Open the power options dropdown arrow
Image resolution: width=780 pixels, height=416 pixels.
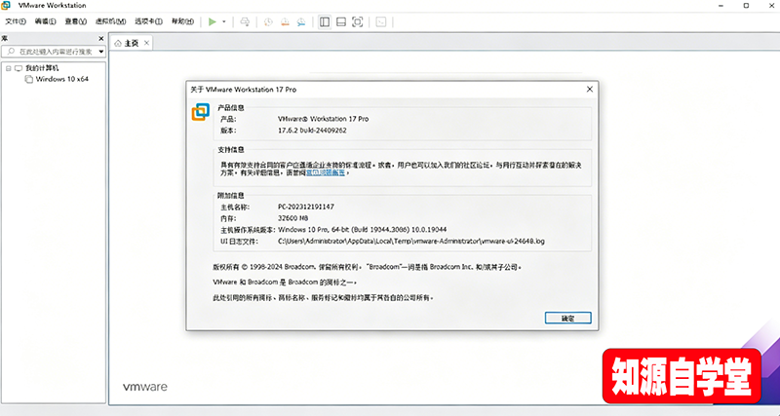[x=224, y=20]
